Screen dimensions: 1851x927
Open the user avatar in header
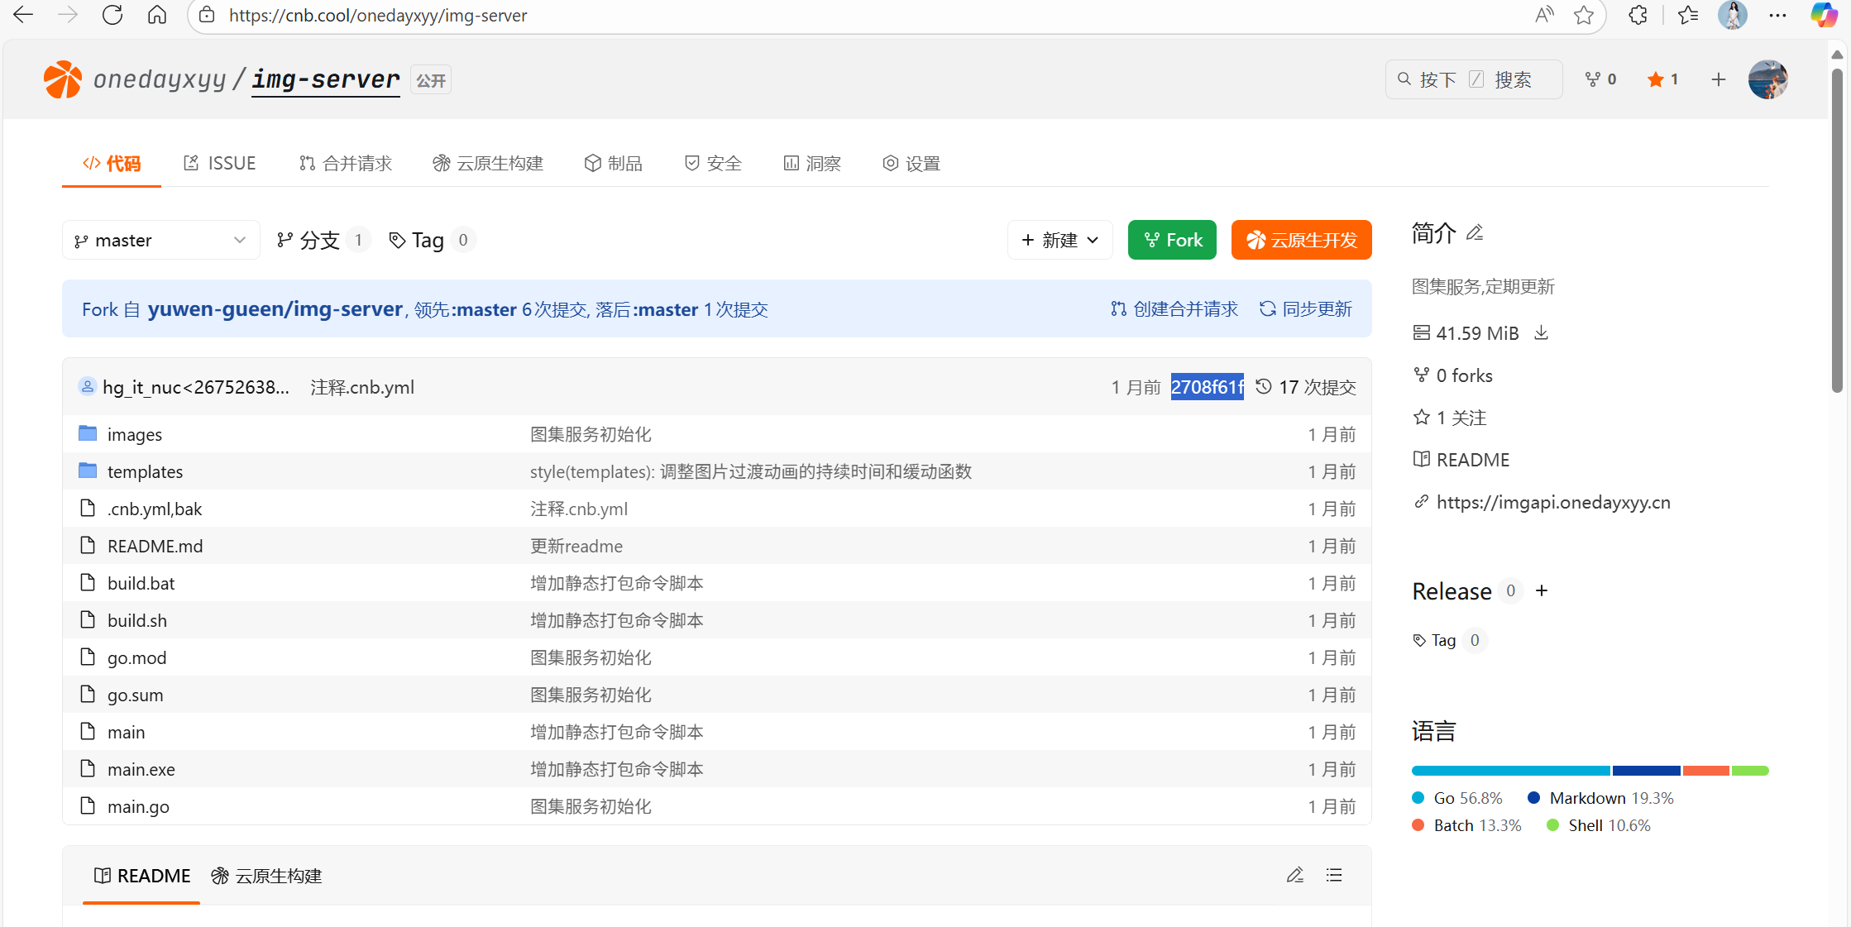1767,79
